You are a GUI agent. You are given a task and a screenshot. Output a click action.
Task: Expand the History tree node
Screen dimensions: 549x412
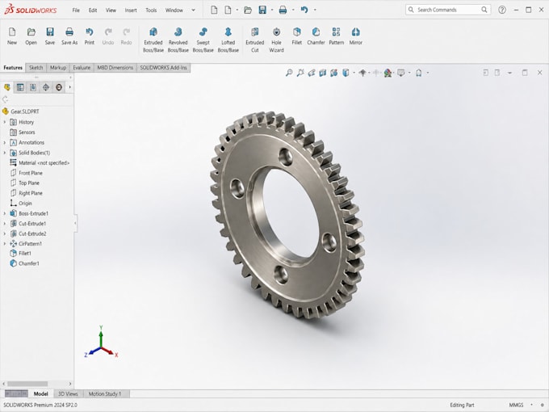click(5, 122)
